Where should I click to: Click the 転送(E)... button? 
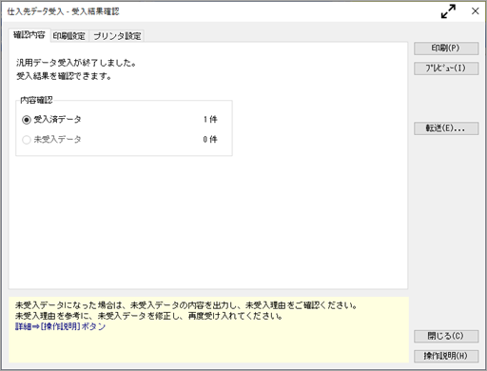coord(446,128)
